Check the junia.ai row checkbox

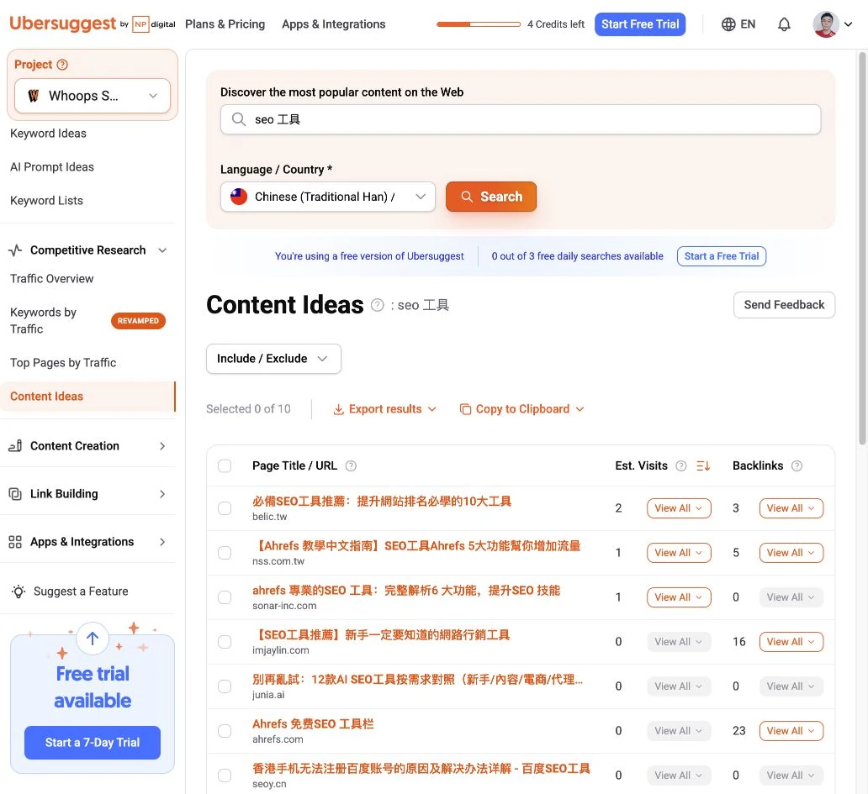(x=225, y=686)
